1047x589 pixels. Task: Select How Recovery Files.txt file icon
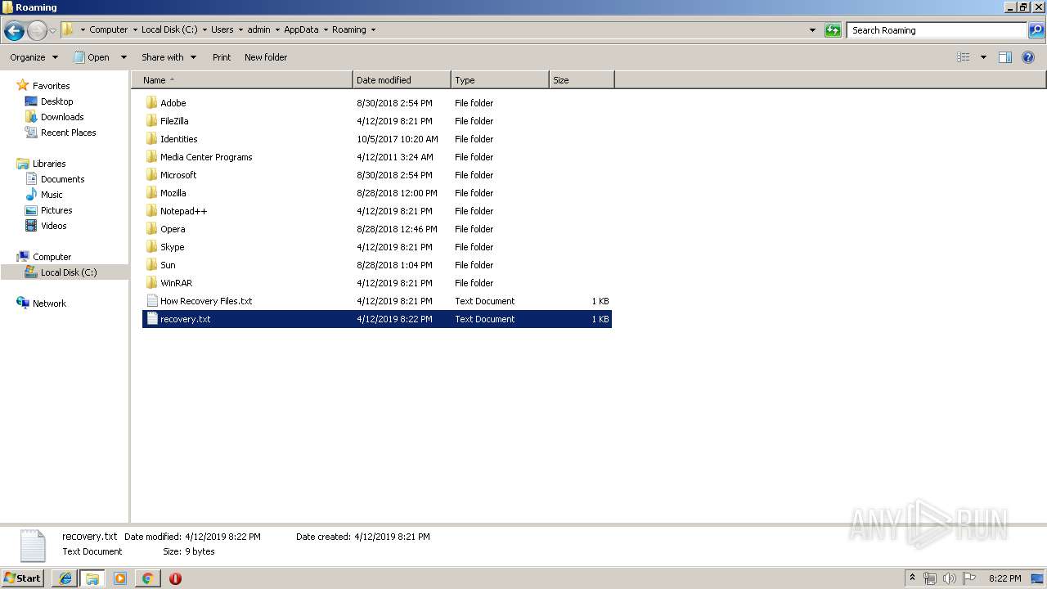(151, 301)
